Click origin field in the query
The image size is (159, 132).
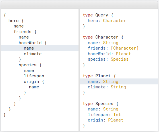31,82
